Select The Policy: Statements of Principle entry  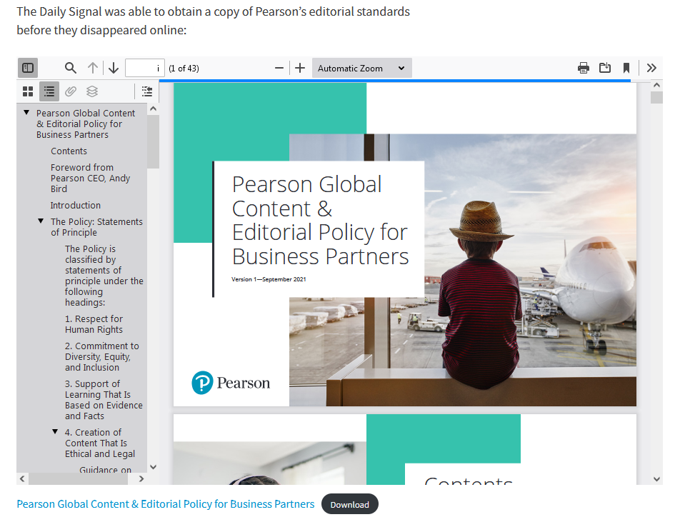[96, 226]
